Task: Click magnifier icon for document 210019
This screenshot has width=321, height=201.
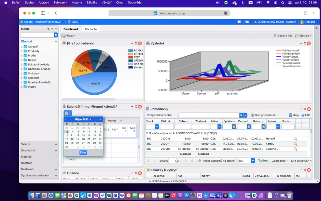Action: (x=295, y=139)
